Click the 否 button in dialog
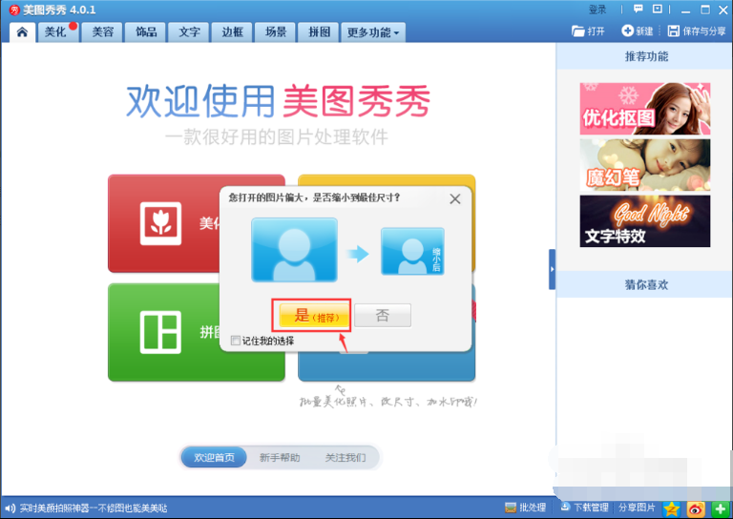This screenshot has width=733, height=519. pyautogui.click(x=383, y=316)
